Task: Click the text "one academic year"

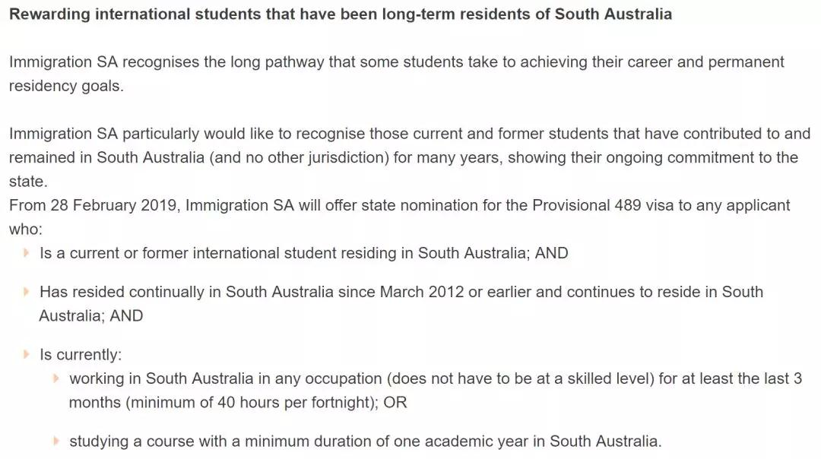Action: pyautogui.click(x=479, y=441)
